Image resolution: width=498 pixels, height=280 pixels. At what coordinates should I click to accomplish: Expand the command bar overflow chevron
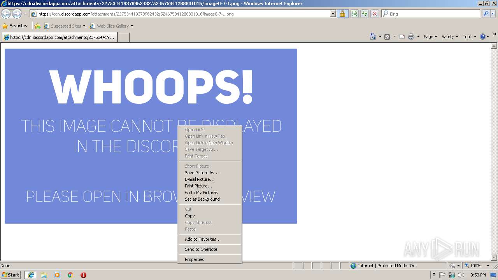pos(494,34)
